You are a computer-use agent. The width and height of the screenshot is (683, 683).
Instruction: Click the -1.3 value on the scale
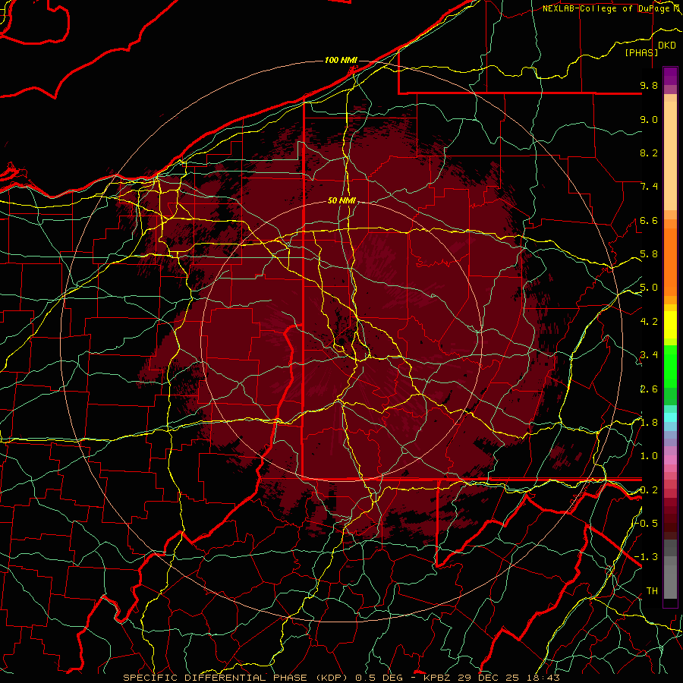[x=646, y=557]
